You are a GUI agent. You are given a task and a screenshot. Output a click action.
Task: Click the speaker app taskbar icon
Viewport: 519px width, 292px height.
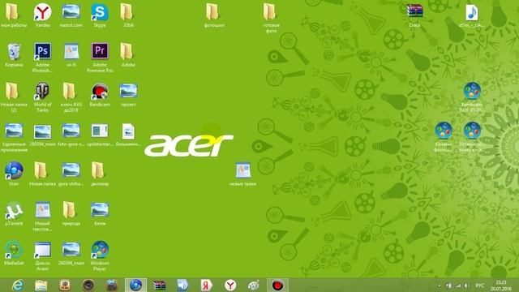[182, 286]
